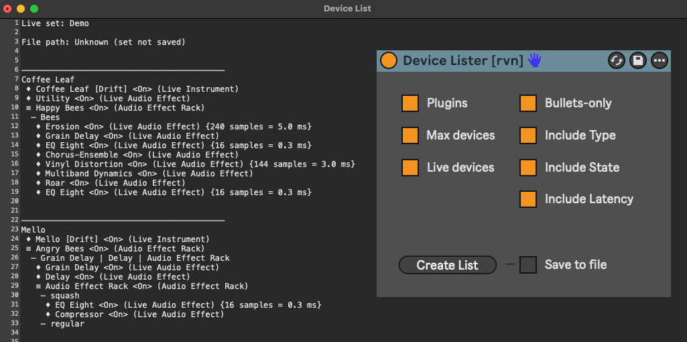The image size is (687, 342).
Task: Click the blue hand icon in device header
Action: pyautogui.click(x=534, y=60)
